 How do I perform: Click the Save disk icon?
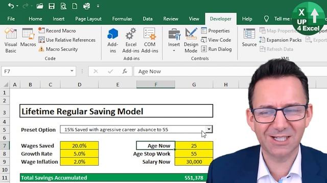click(x=52, y=6)
